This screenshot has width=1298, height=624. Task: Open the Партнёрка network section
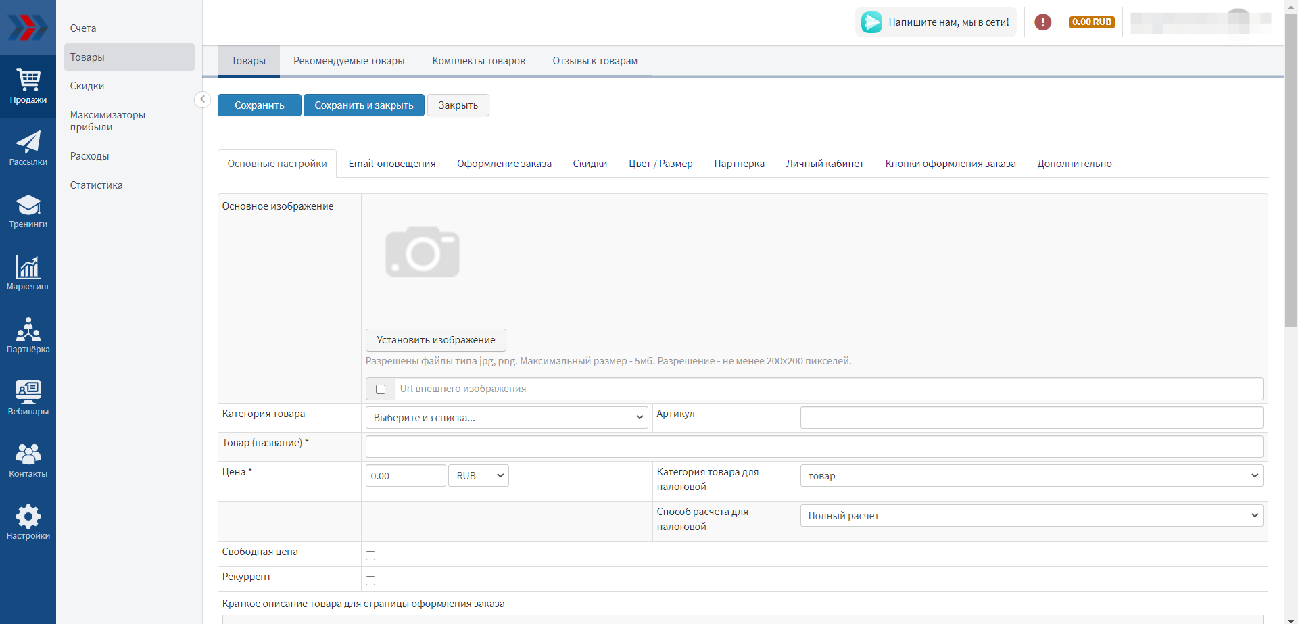[28, 335]
